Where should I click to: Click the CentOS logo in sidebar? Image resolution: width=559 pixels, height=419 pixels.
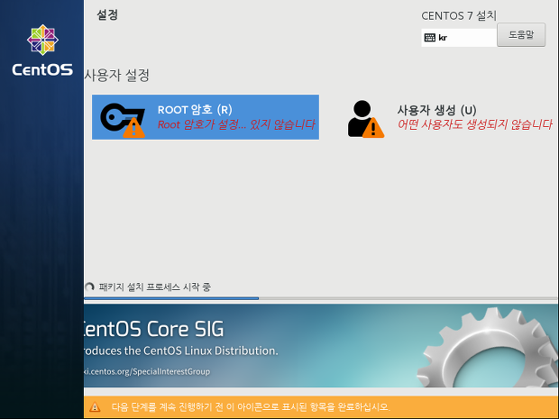click(x=42, y=50)
